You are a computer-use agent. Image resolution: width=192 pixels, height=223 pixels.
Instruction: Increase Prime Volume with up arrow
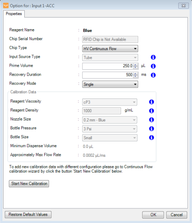[136, 64]
